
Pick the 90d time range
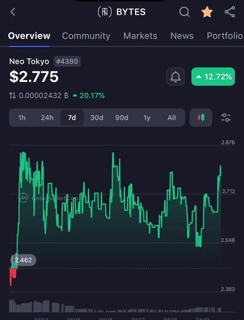pyautogui.click(x=122, y=118)
